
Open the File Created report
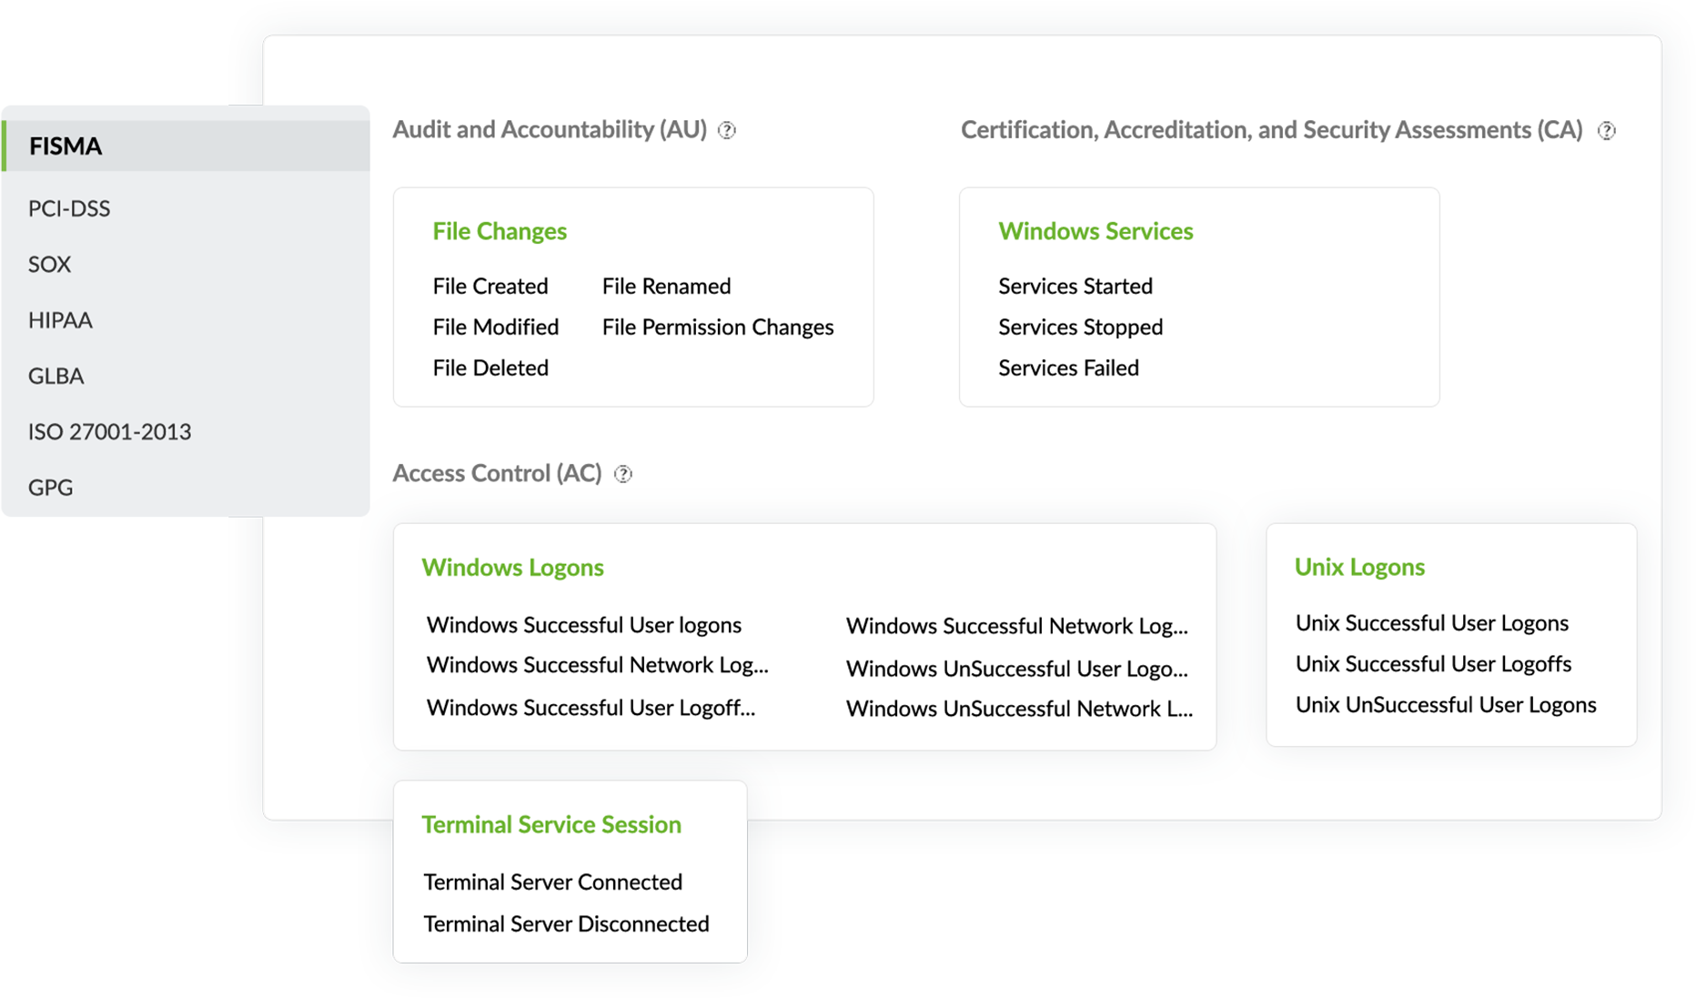click(x=490, y=286)
